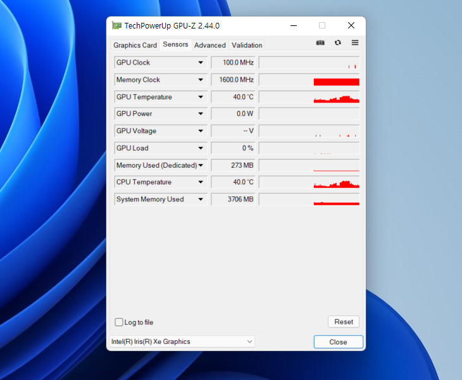Open the Advanced tab

pyautogui.click(x=209, y=45)
